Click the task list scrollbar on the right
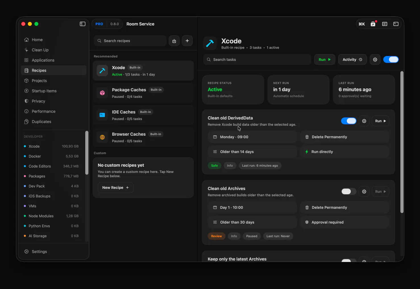Image resolution: width=420 pixels, height=289 pixels. [x=402, y=142]
